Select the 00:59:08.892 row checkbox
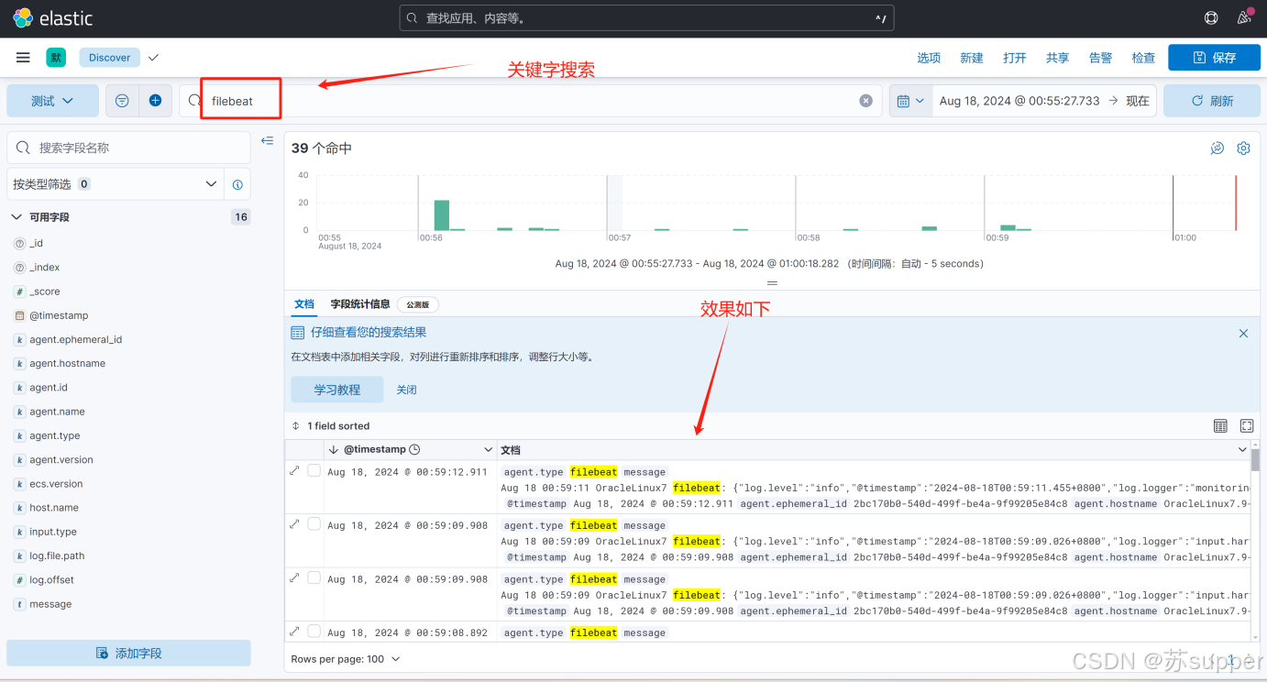The image size is (1267, 682). (314, 631)
